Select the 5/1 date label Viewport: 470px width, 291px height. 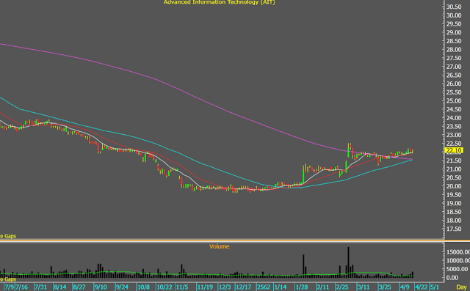point(435,287)
